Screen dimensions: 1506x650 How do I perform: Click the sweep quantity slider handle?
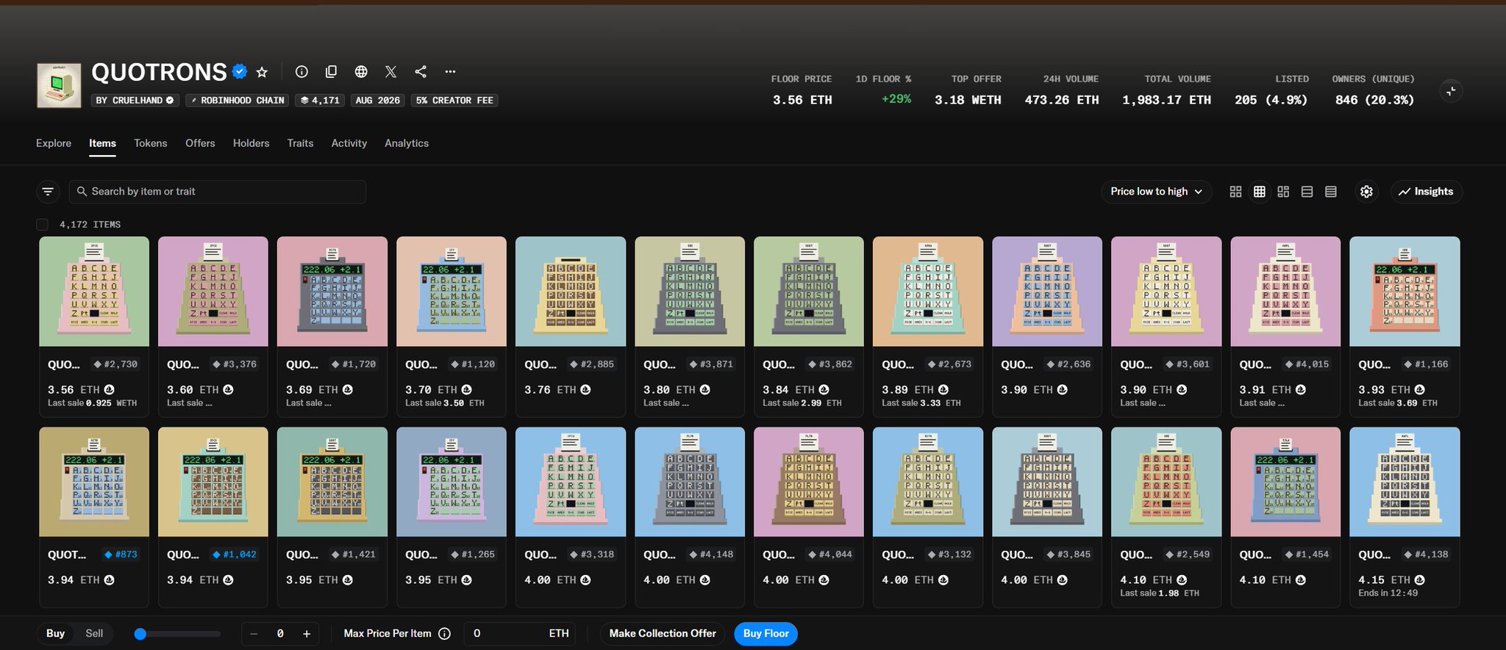[x=140, y=634]
